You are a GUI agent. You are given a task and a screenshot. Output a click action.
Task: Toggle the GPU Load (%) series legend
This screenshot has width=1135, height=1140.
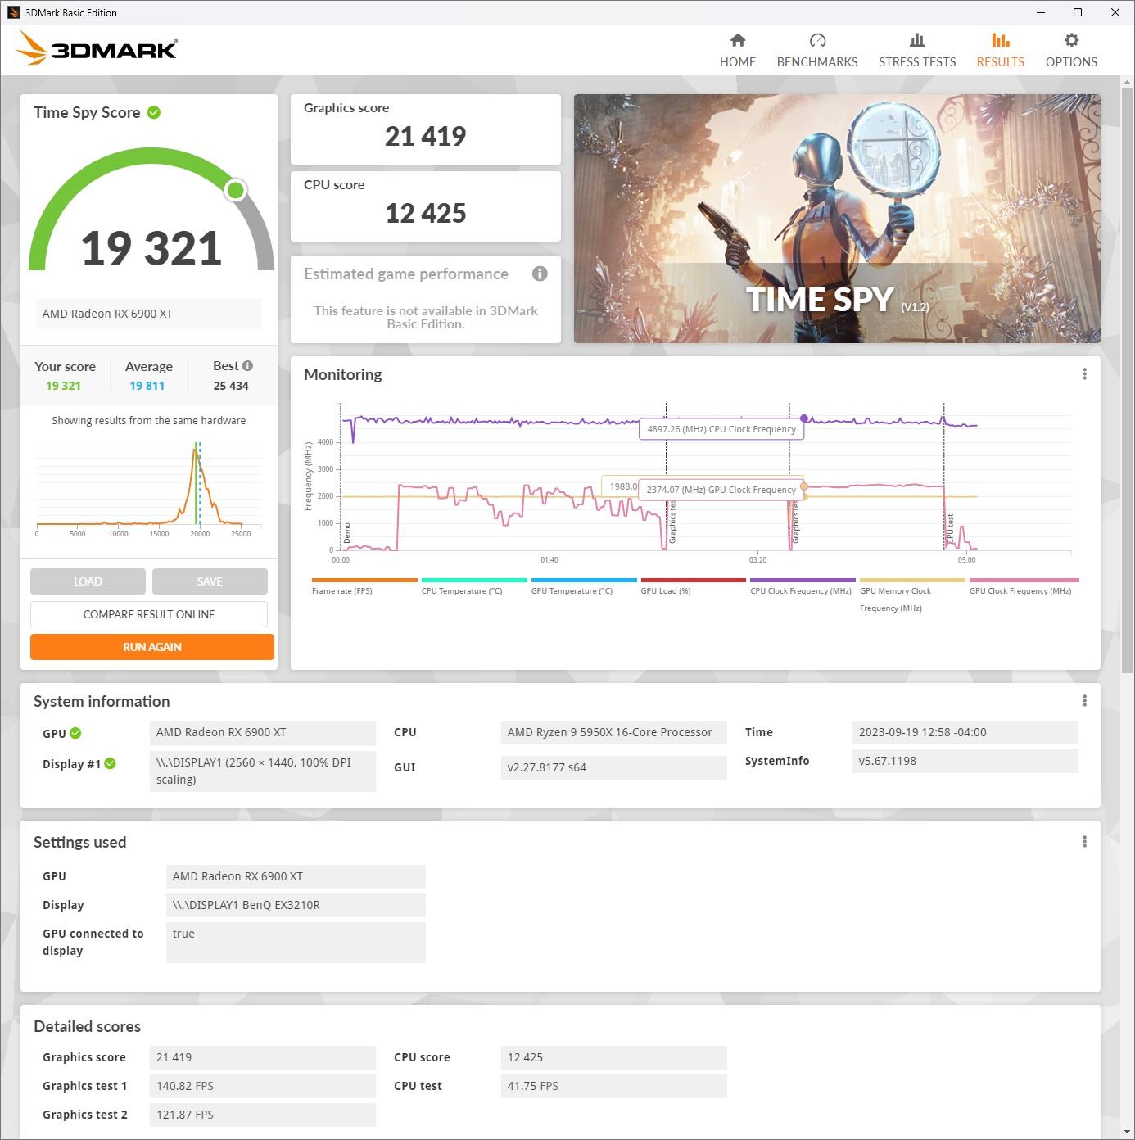667,590
